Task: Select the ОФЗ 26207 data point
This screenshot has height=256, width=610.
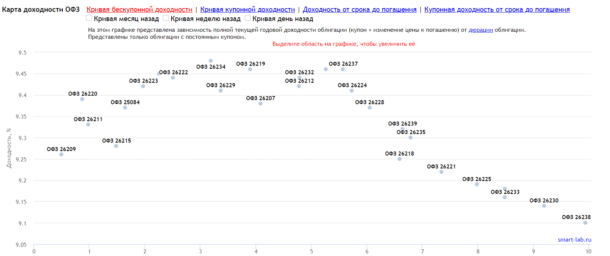Action: (261, 103)
